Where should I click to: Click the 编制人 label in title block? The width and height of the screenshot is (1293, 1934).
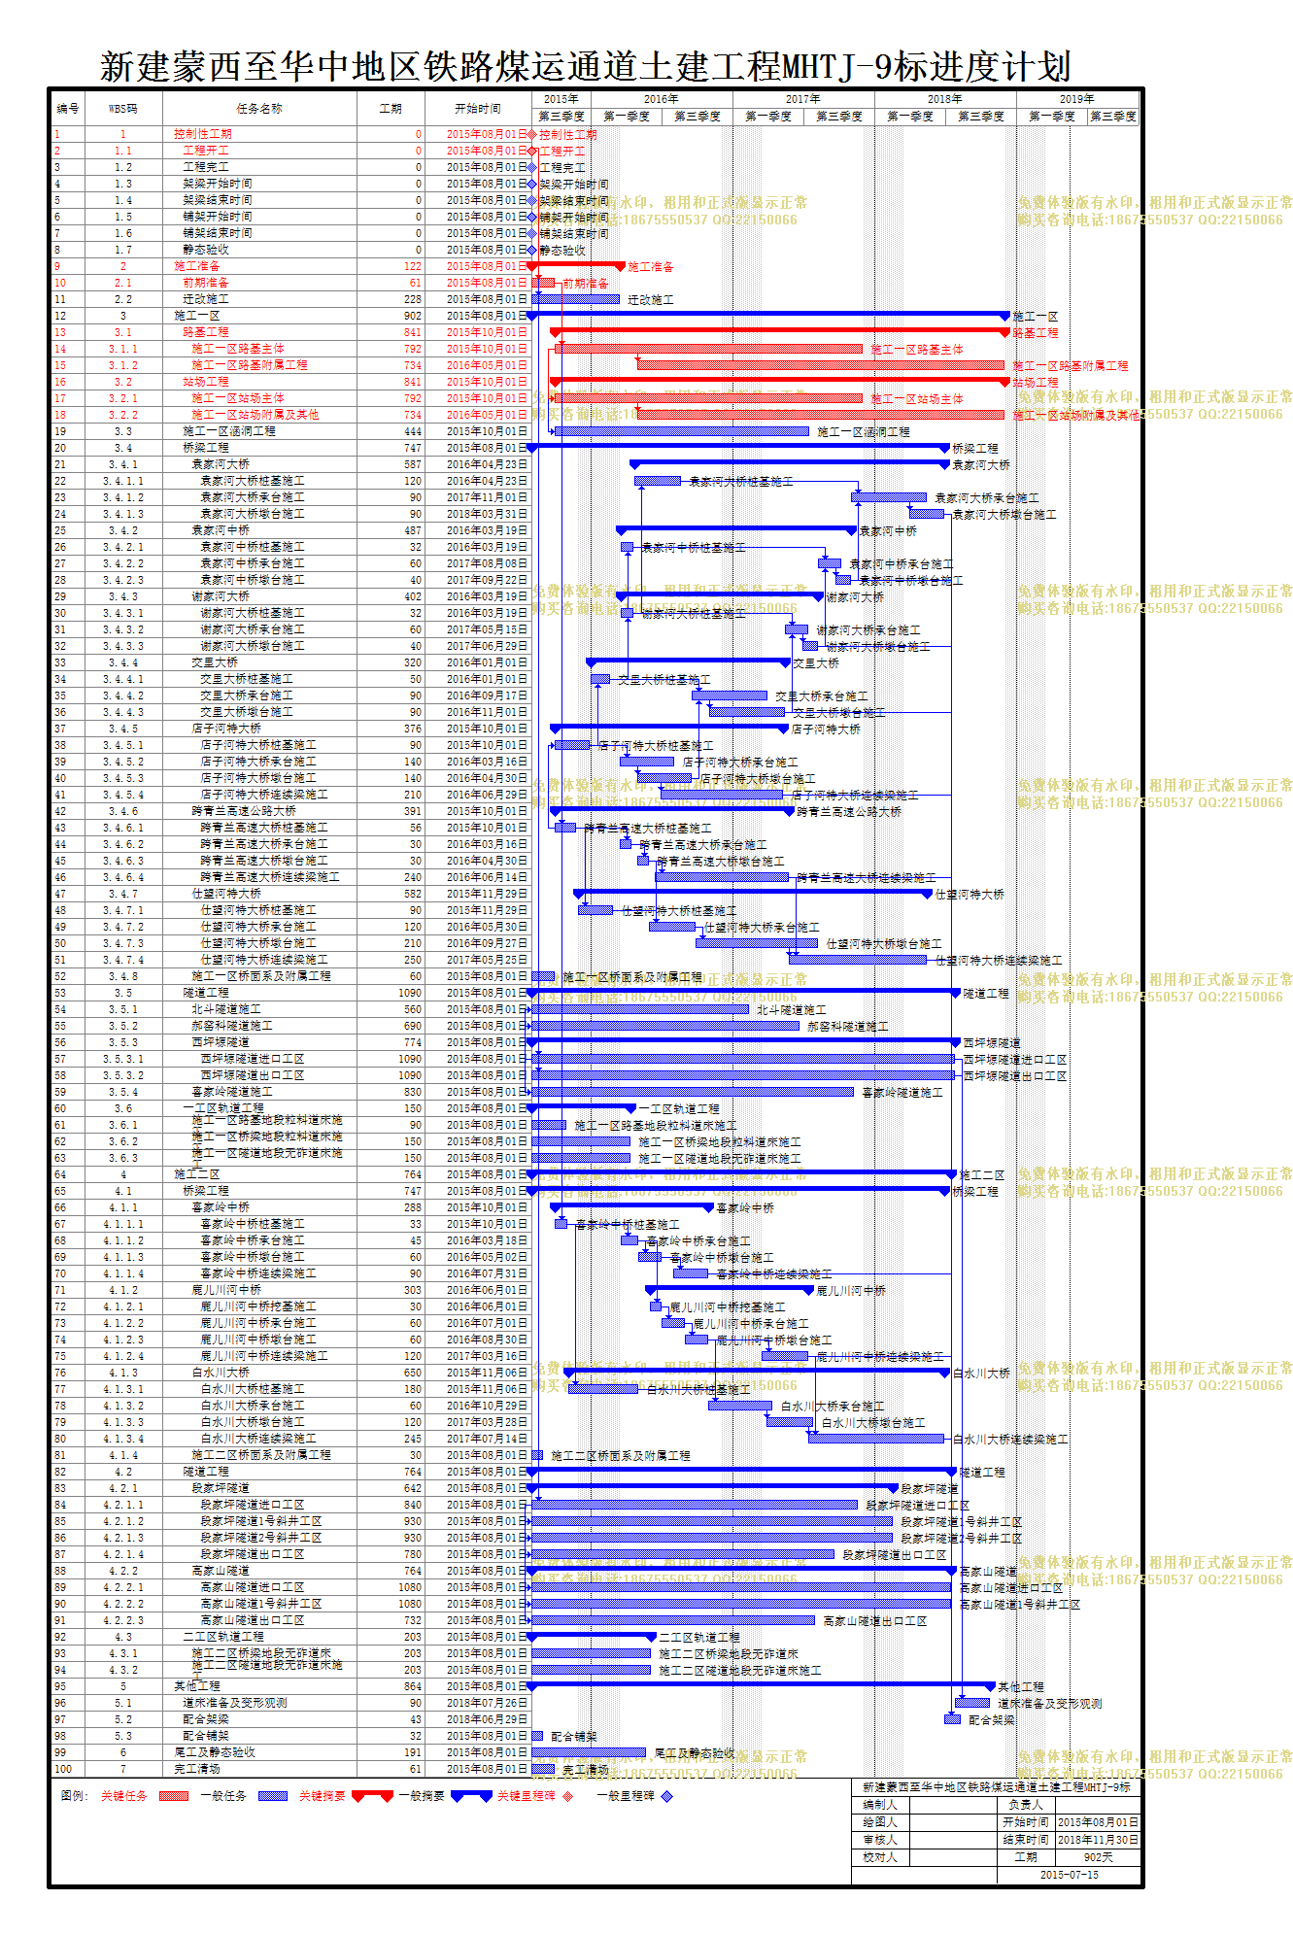coord(880,1805)
